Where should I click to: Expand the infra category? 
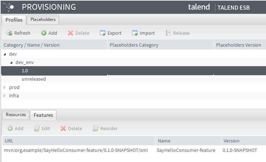coord(5,95)
